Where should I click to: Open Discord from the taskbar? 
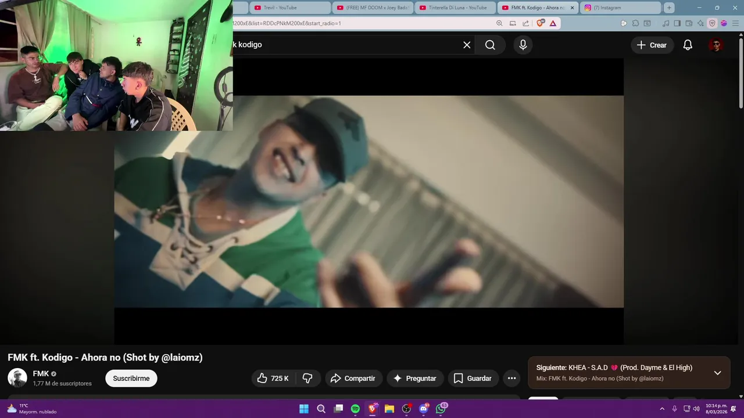[424, 409]
